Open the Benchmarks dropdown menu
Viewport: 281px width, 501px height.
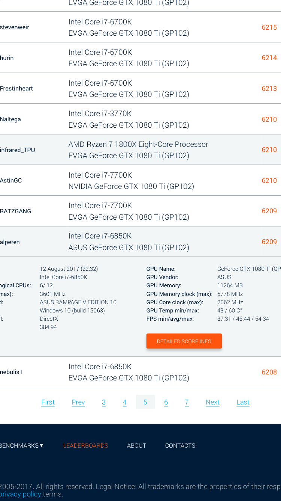[x=21, y=445]
